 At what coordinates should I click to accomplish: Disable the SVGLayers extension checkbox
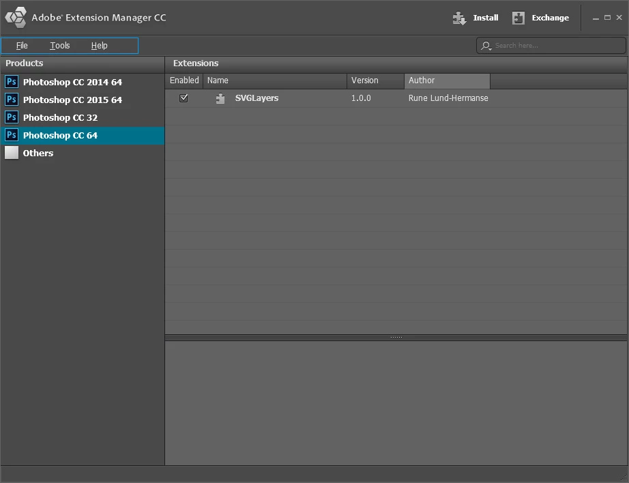pyautogui.click(x=184, y=98)
